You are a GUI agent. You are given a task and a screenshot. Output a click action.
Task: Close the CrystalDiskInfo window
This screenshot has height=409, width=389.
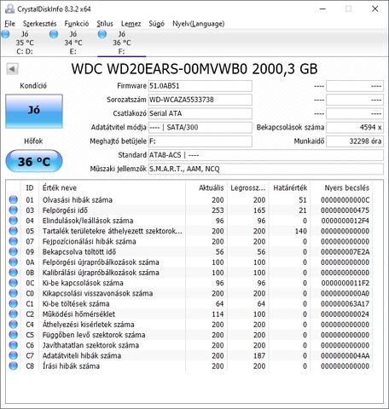pos(374,9)
